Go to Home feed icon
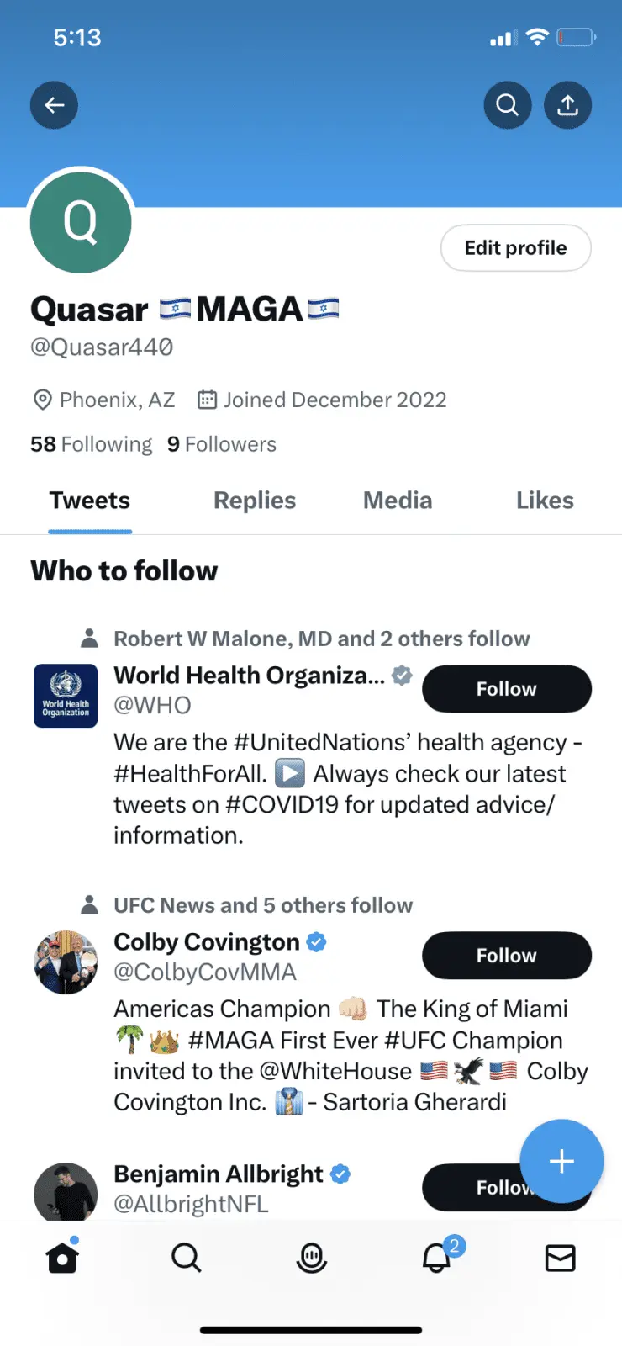Viewport: 622px width, 1346px height. (x=62, y=1258)
